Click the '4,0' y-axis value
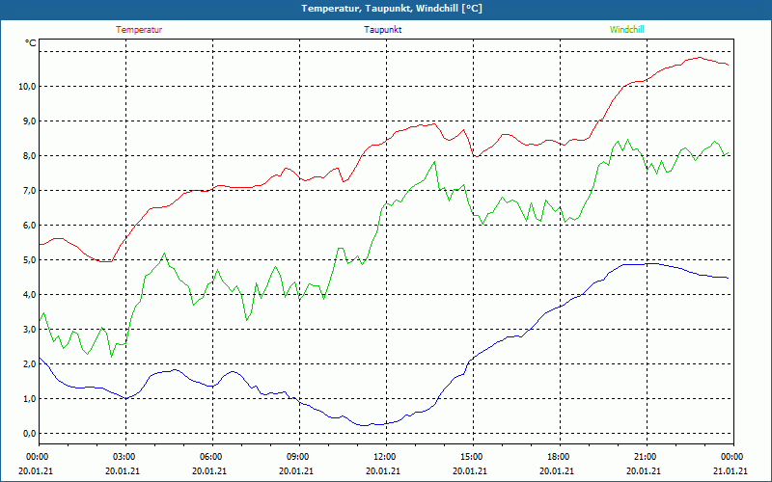The width and height of the screenshot is (772, 482). [29, 295]
